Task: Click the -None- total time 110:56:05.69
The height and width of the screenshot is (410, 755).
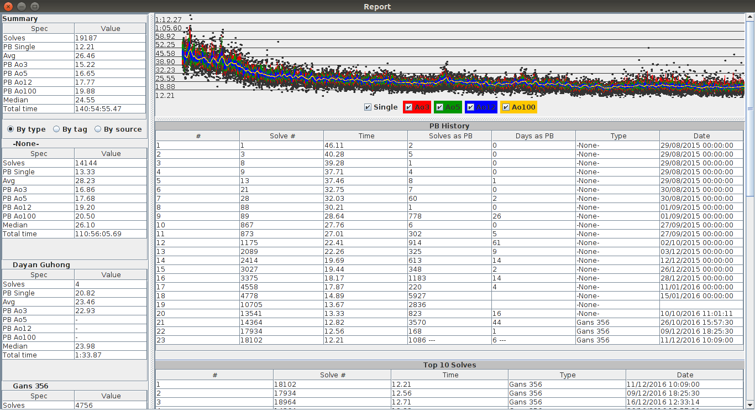Action: tap(111, 234)
